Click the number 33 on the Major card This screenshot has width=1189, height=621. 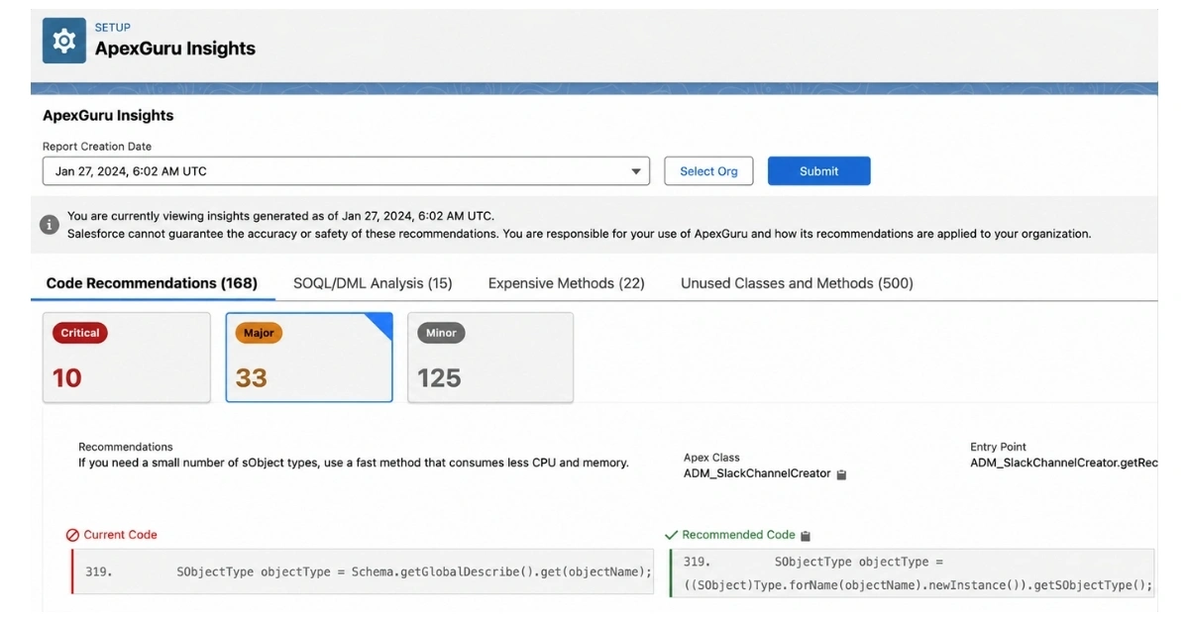point(252,377)
